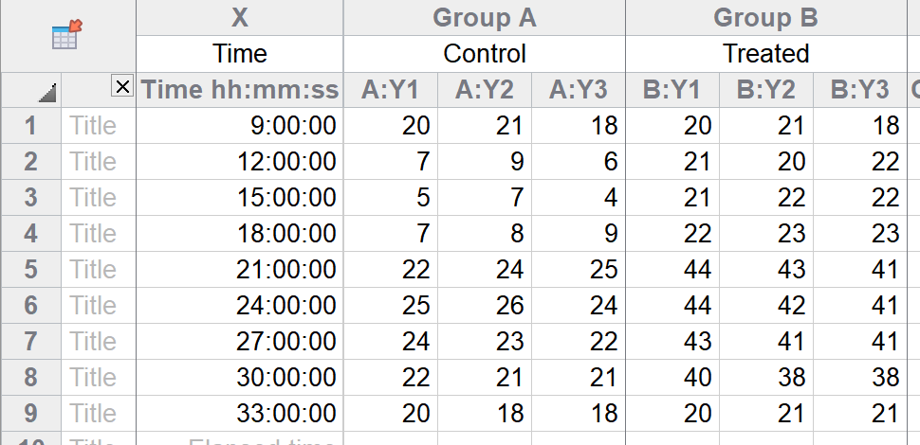
Task: Click A:Y1 value 25 in row 6
Action: [391, 305]
